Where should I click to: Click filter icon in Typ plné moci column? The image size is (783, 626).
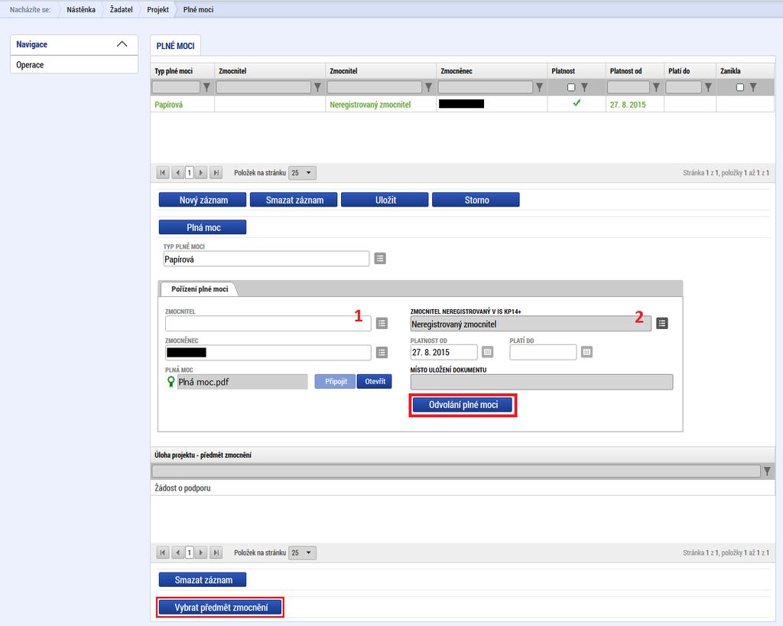pos(206,87)
